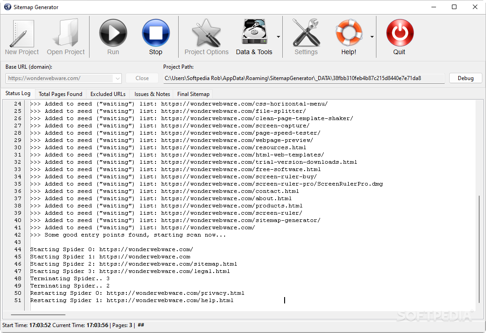Click 'Restarting Spider 1' help.html line
The height and width of the screenshot is (333, 486).
coord(132,300)
